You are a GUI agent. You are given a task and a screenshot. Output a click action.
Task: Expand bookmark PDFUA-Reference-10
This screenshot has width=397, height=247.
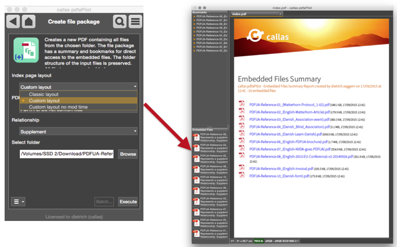click(x=194, y=32)
